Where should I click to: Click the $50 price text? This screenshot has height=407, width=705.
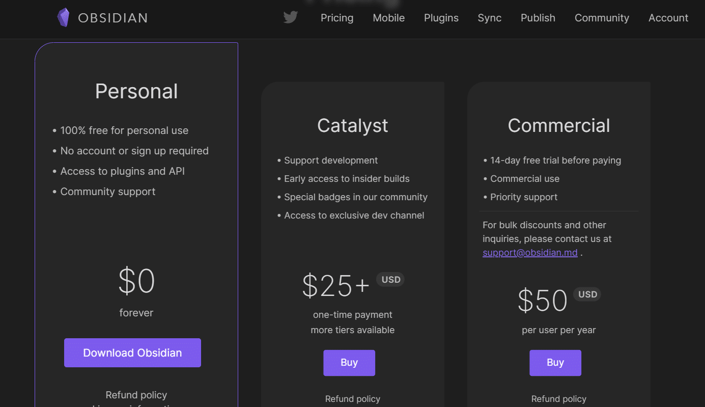[543, 301]
